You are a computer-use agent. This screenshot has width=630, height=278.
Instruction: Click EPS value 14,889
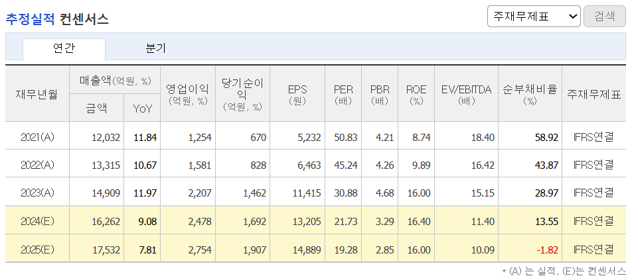click(x=307, y=250)
